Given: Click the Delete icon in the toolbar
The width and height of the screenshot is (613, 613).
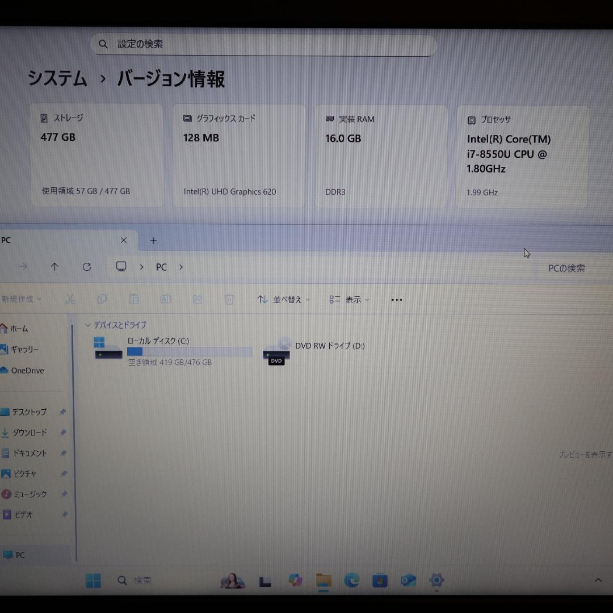Looking at the screenshot, I should (x=229, y=299).
